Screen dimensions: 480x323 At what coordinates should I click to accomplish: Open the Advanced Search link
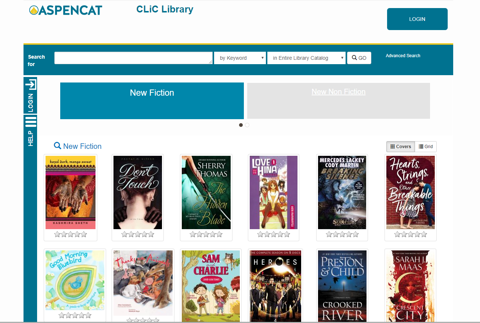tap(403, 56)
